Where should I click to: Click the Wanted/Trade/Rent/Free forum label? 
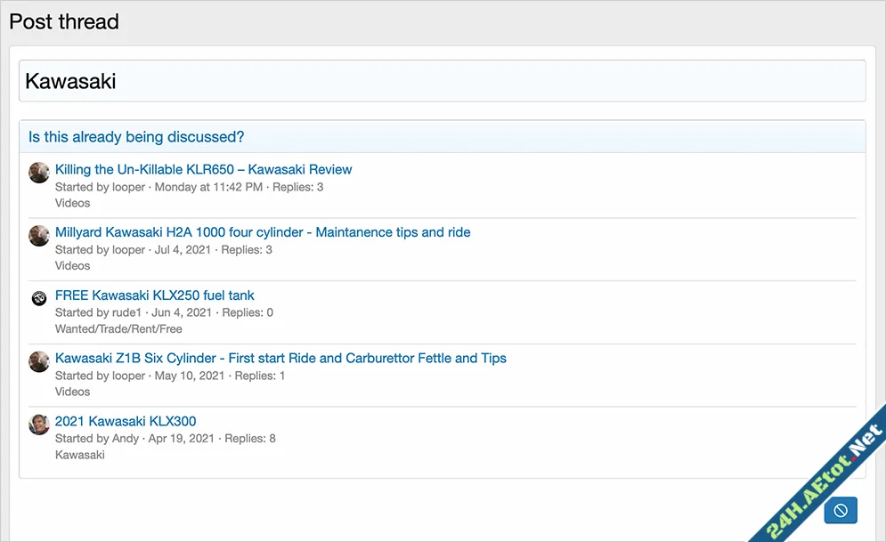pyautogui.click(x=118, y=328)
